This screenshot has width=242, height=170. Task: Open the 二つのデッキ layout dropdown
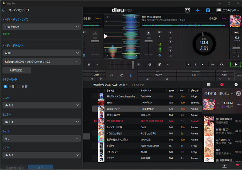[228, 10]
